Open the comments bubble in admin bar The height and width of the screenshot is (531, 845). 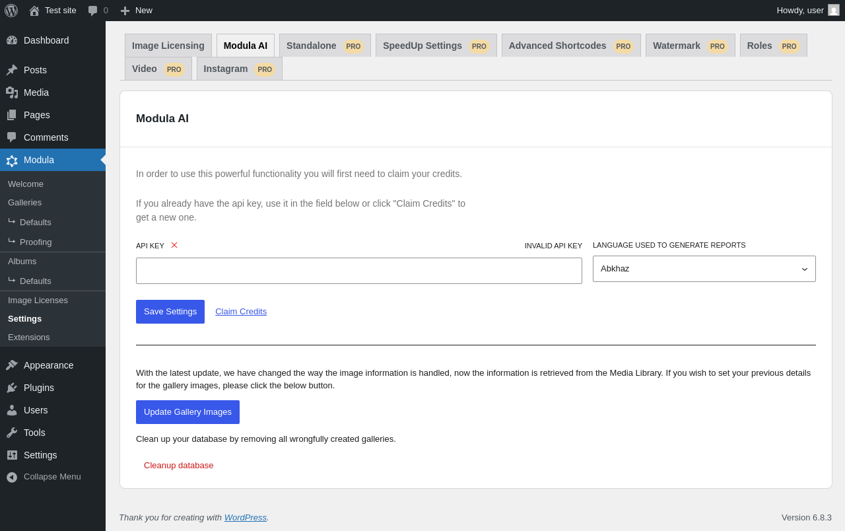tap(93, 11)
